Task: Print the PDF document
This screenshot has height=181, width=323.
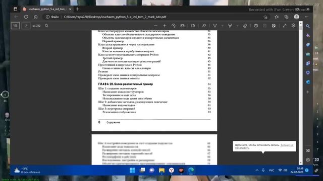Action: pos(256,26)
